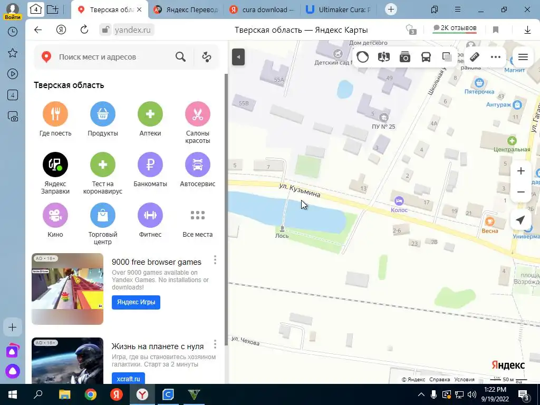Open favorites star in sidebar
Viewport: 540px width, 405px height.
click(x=13, y=53)
